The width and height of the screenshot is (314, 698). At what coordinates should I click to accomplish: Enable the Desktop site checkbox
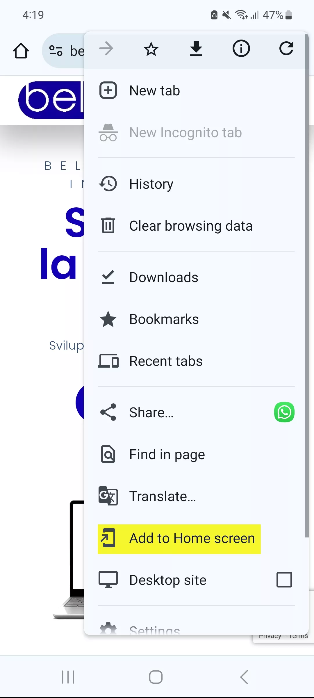pyautogui.click(x=284, y=580)
